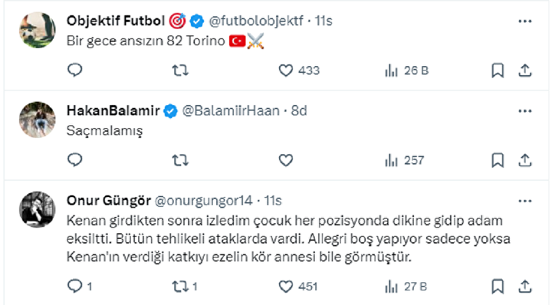Viewport: 552px width, 305px height.
Task: Share the Objektif Futbol tweet
Action: pyautogui.click(x=525, y=71)
